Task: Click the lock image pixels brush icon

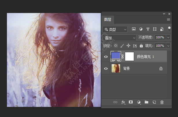Action: click(122, 46)
